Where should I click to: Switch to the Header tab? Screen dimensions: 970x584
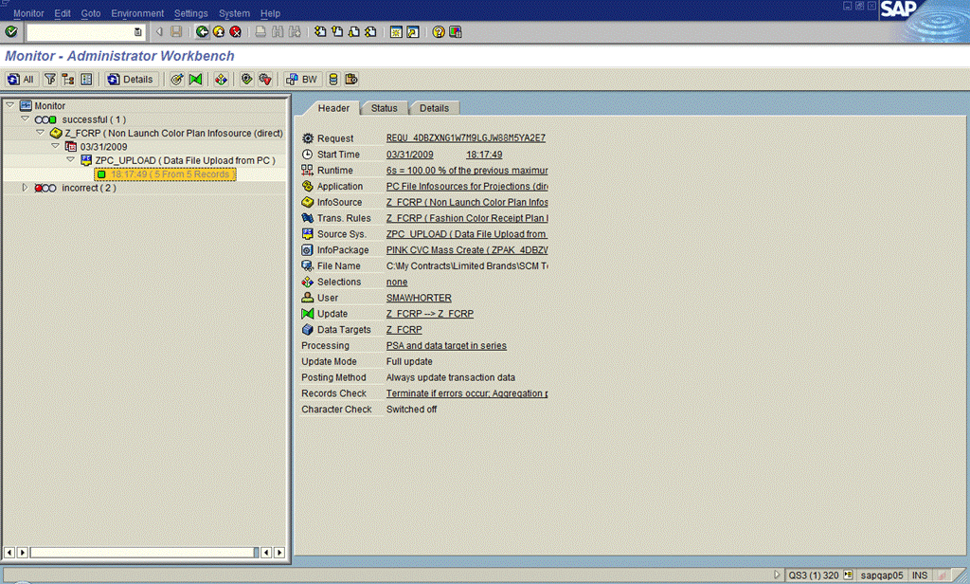pos(333,108)
